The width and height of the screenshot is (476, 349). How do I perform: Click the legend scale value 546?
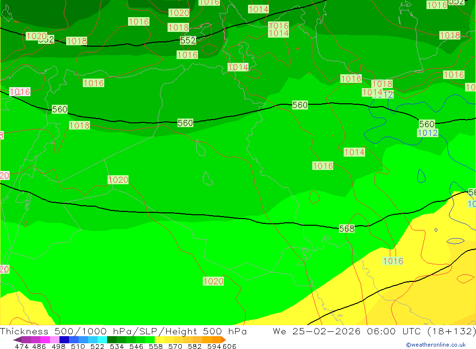click(x=136, y=346)
